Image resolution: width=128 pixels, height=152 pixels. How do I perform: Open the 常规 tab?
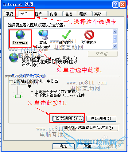point(10,14)
